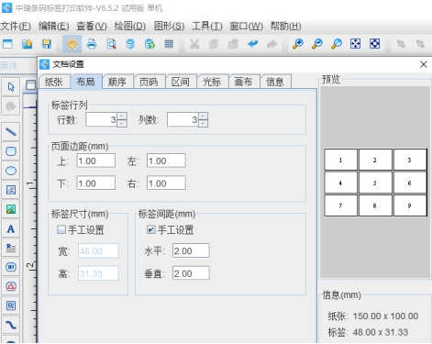Viewport: 432px width, 344px height.
Task: Click the top margin input field
Action: coord(96,161)
